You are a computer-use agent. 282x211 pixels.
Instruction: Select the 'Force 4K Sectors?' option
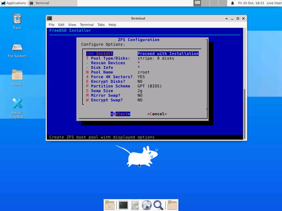coord(109,77)
